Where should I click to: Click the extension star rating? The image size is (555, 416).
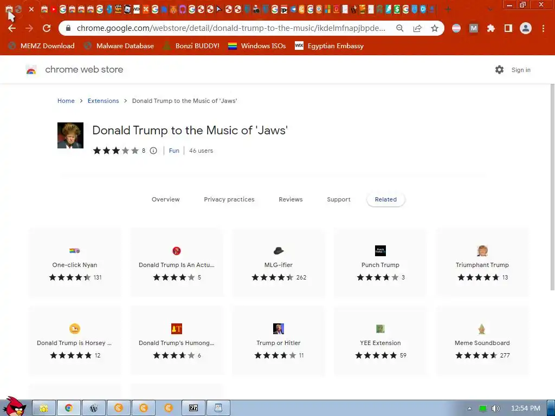[116, 151]
